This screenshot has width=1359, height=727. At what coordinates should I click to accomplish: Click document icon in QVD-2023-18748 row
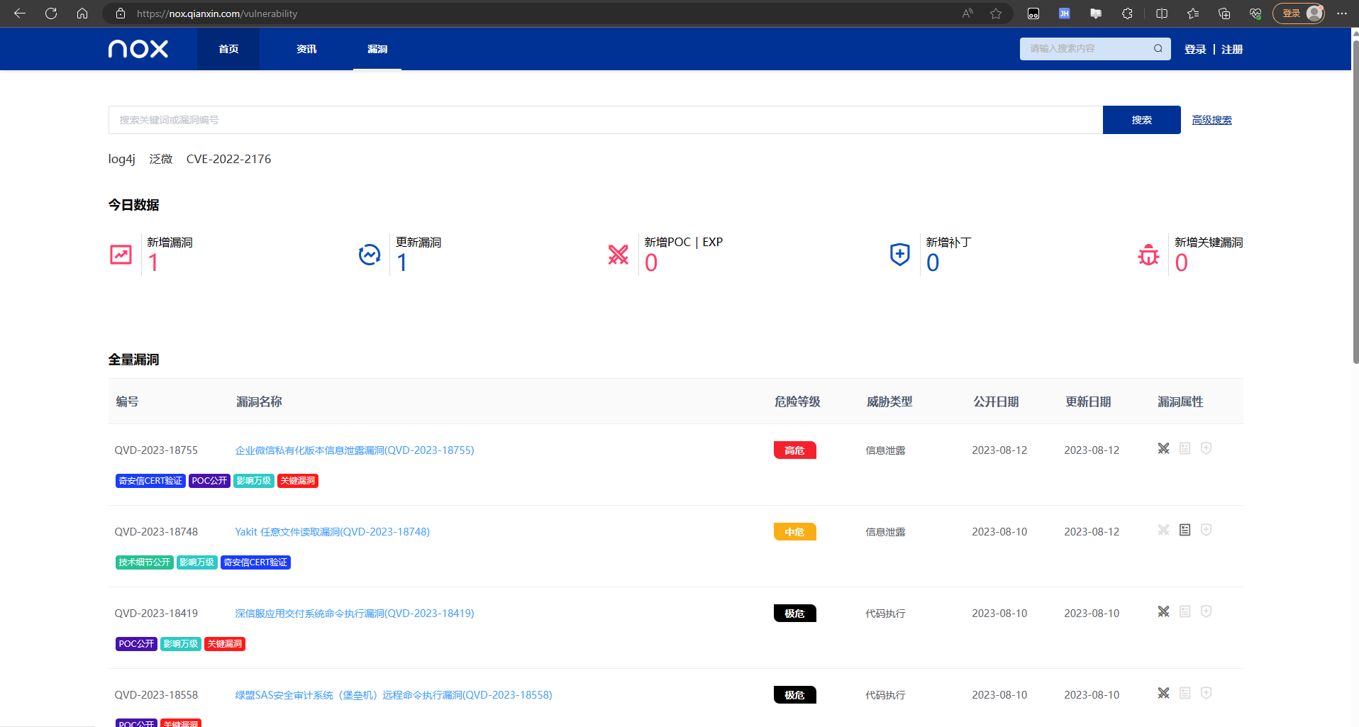(1185, 530)
